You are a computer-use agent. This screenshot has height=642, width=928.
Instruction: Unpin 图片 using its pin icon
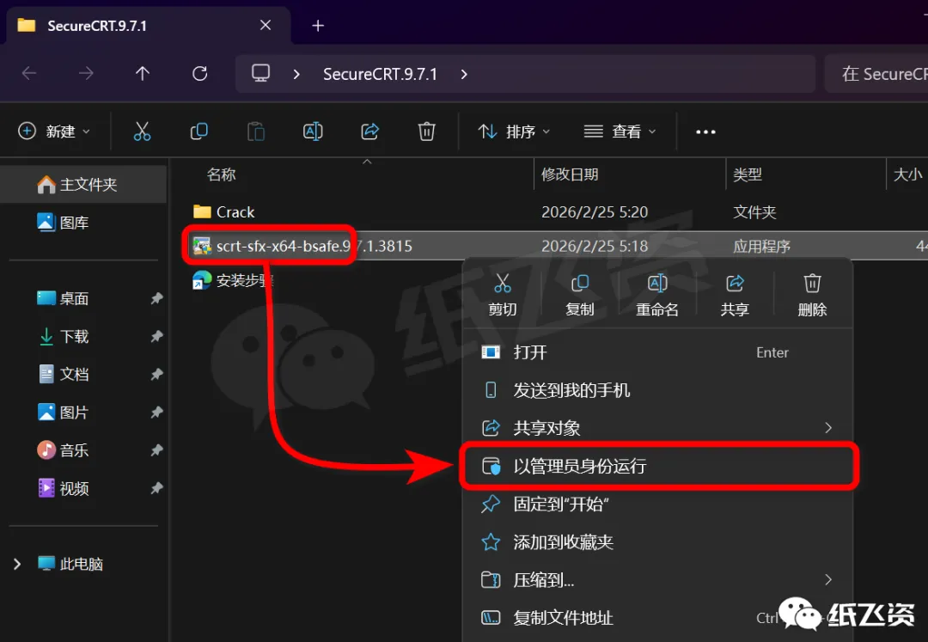click(x=156, y=412)
